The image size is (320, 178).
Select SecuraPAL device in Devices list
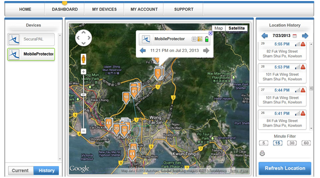[x=31, y=39]
